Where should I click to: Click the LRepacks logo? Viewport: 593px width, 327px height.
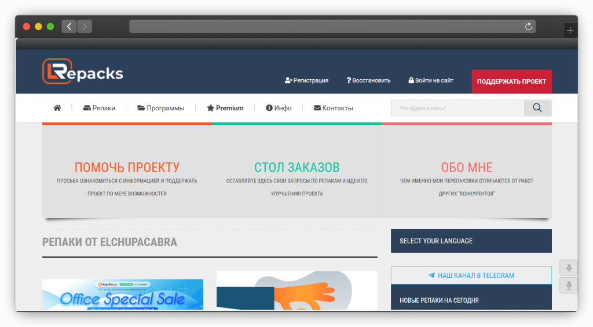[83, 71]
